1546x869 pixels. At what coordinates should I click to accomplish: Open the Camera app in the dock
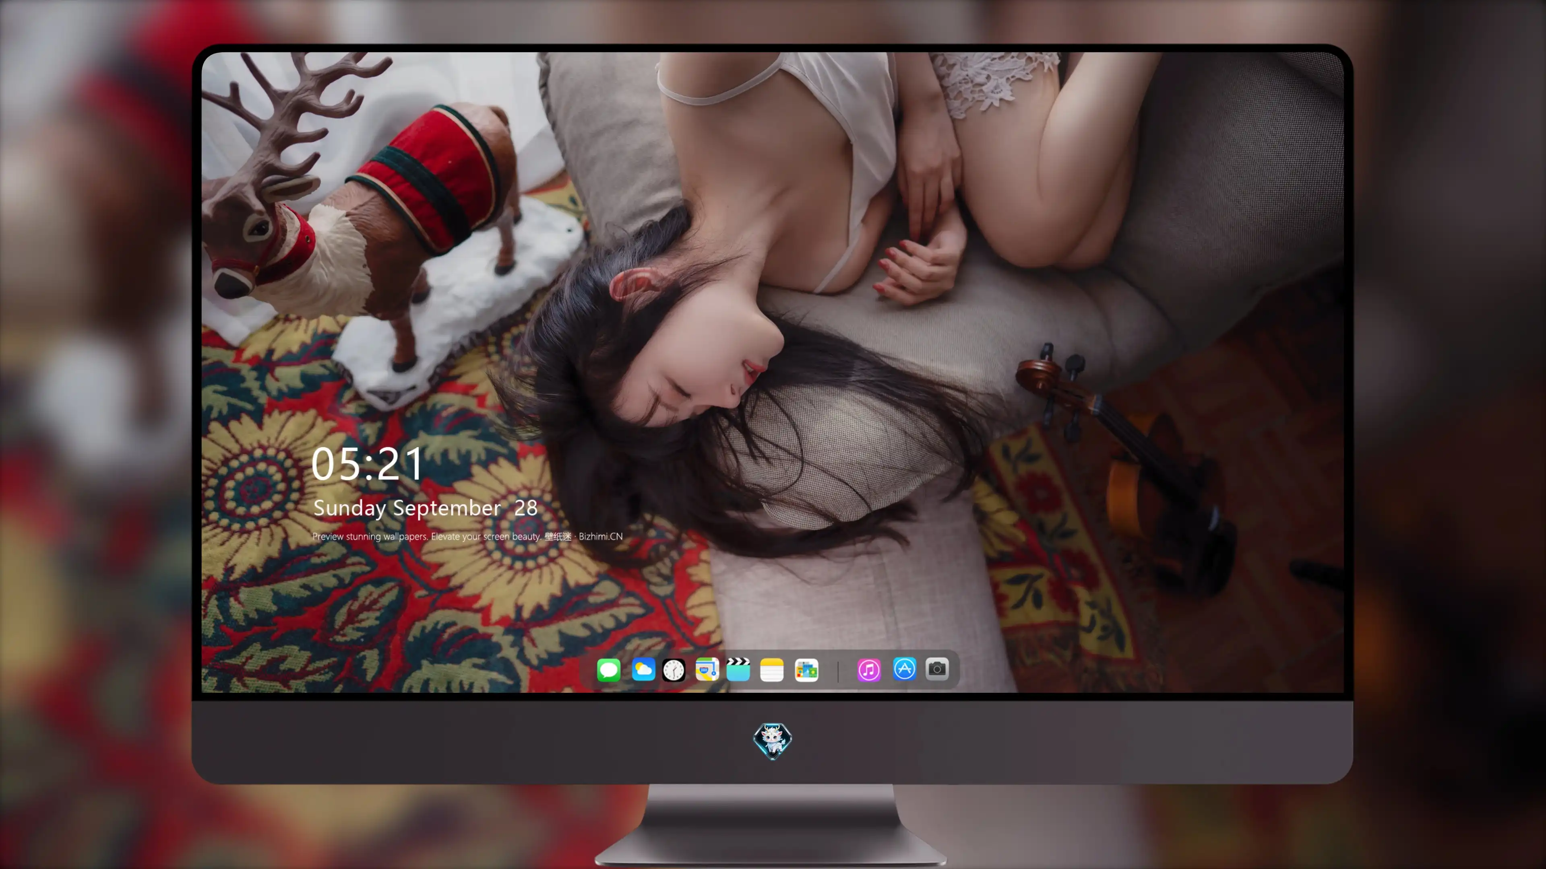coord(937,669)
